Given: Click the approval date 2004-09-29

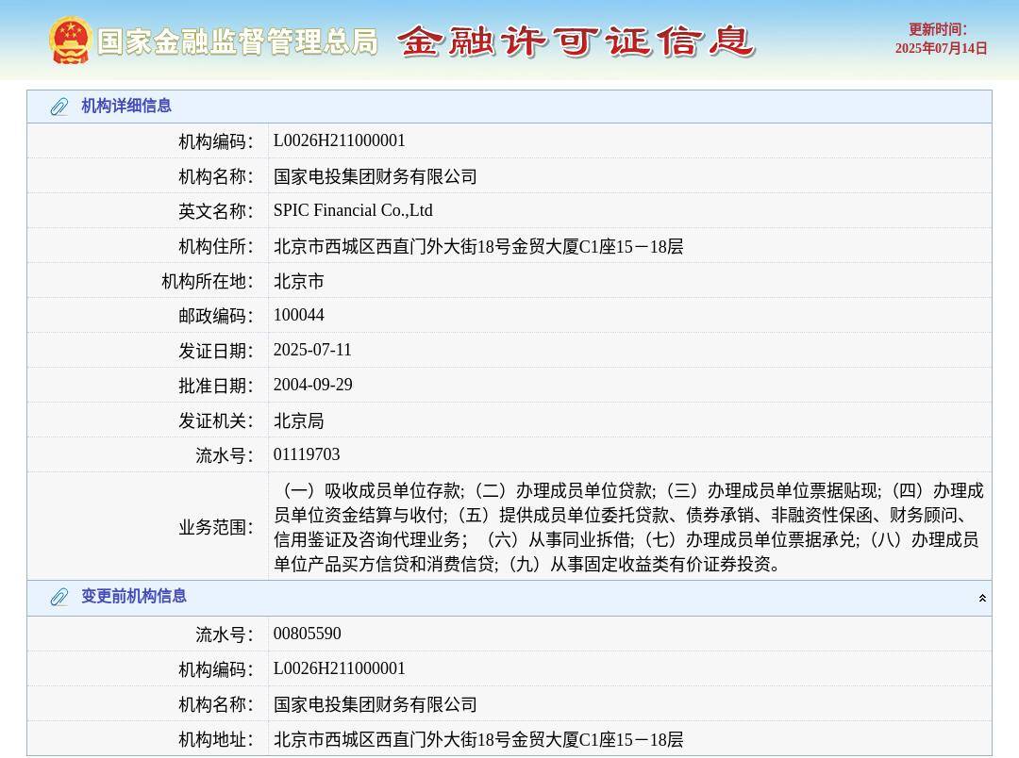Looking at the screenshot, I should (313, 385).
